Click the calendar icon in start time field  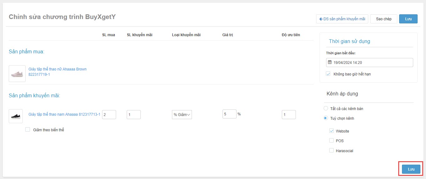(330, 62)
